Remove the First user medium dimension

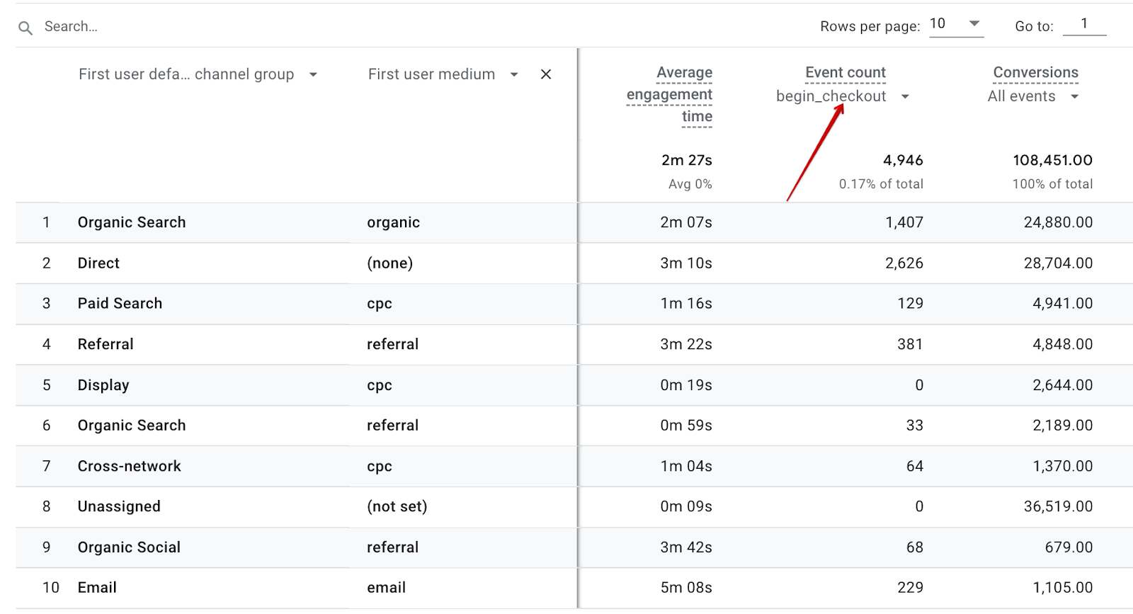click(x=546, y=74)
